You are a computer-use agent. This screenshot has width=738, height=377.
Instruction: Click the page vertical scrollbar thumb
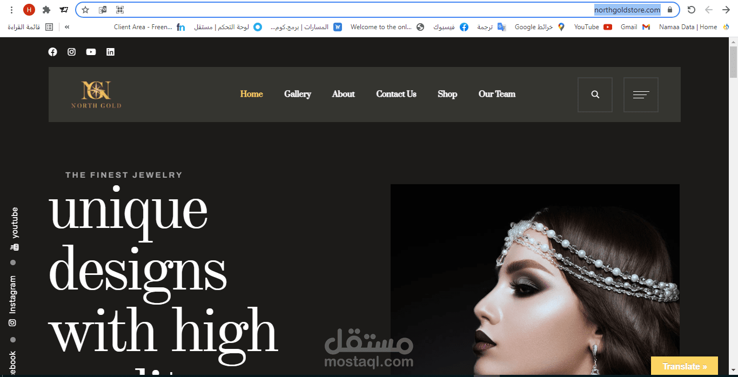point(733,62)
